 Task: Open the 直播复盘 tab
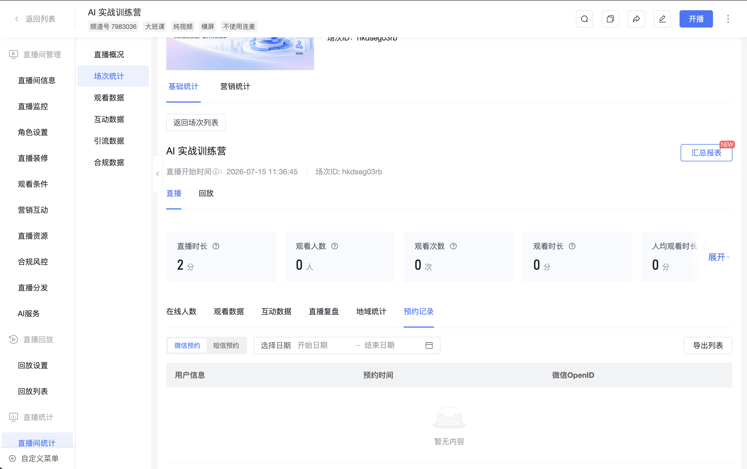click(x=324, y=311)
